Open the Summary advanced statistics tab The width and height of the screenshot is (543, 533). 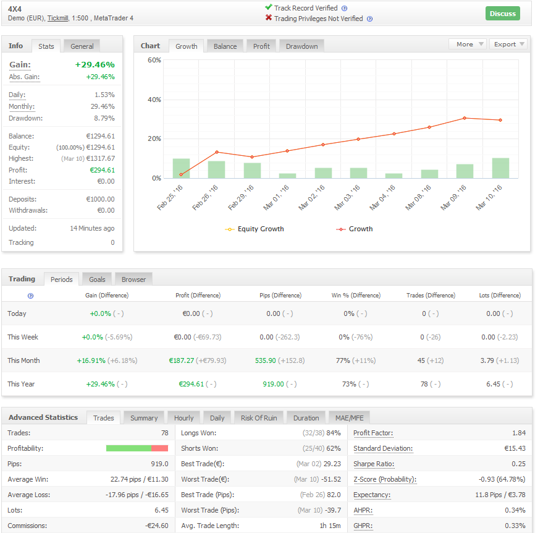tap(144, 418)
